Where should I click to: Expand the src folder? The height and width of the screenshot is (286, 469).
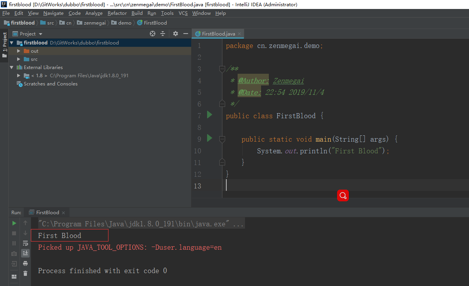[x=18, y=59]
